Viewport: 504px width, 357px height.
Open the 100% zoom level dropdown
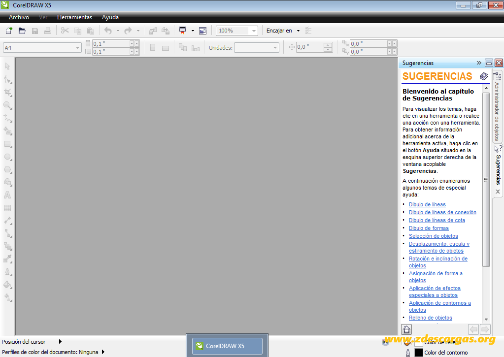pos(254,31)
